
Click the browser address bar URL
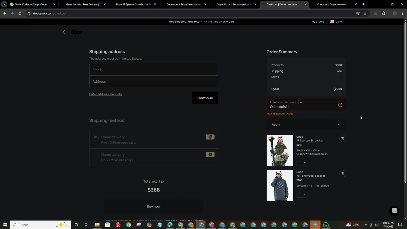pos(50,13)
